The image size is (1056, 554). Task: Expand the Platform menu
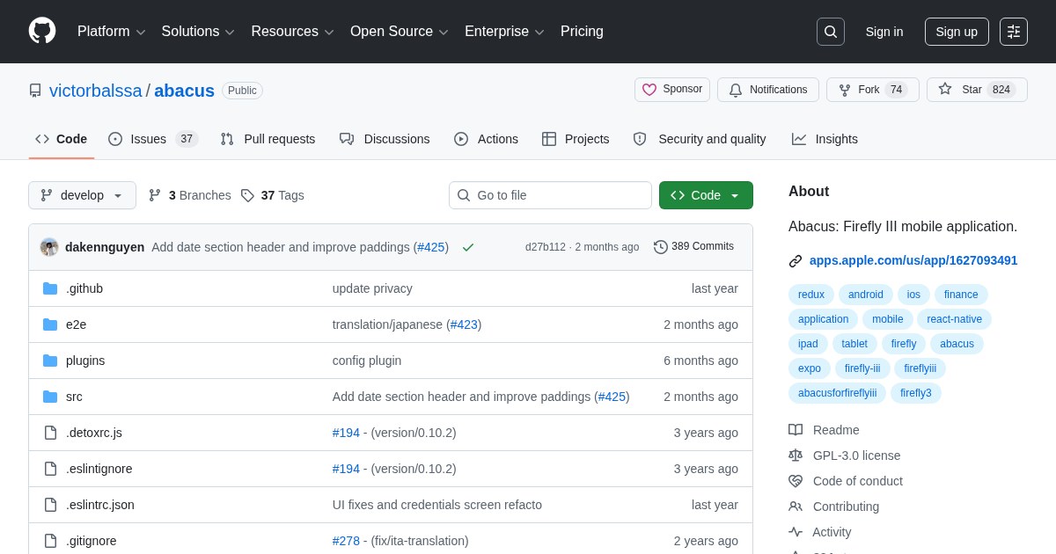111,32
